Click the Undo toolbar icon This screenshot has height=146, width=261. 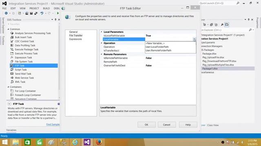pos(42,13)
